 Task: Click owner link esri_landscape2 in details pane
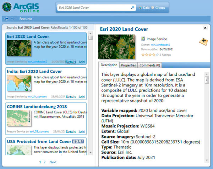pyautogui.click(x=160, y=45)
